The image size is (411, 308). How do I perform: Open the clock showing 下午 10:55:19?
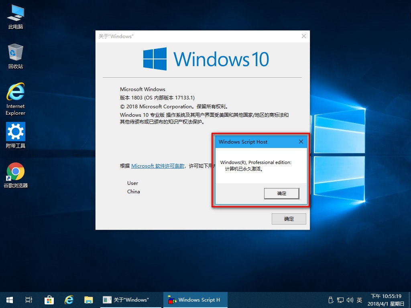(x=386, y=300)
